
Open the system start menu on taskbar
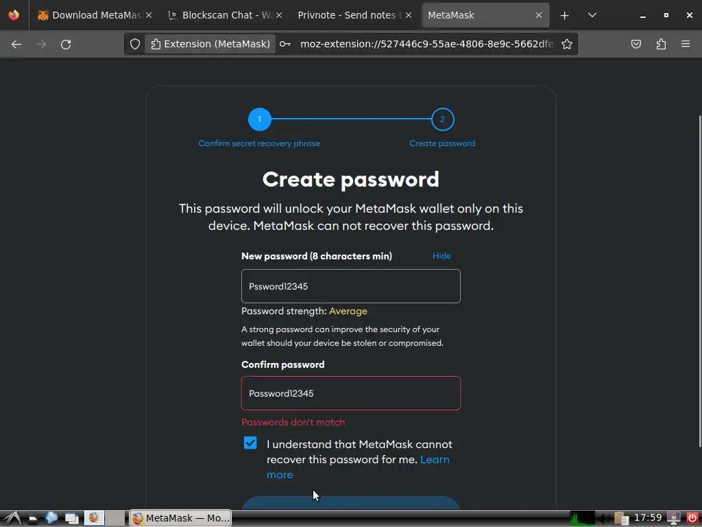click(x=12, y=518)
